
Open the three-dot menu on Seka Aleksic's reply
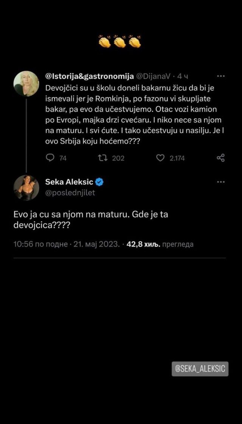(x=221, y=181)
